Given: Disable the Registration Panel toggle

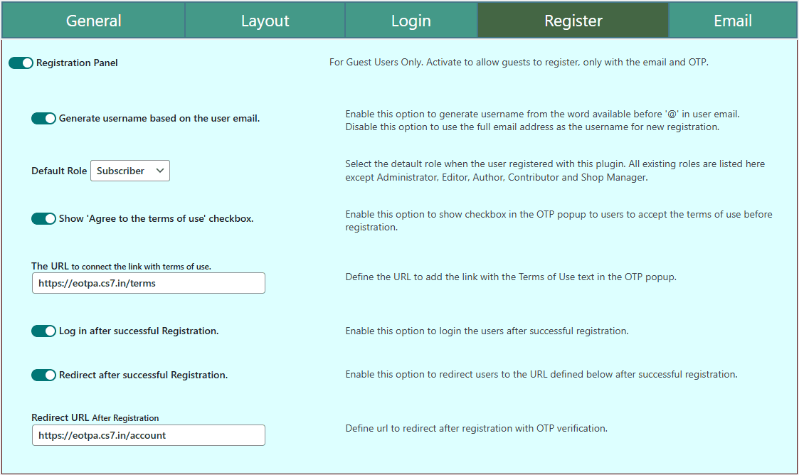Looking at the screenshot, I should [21, 63].
